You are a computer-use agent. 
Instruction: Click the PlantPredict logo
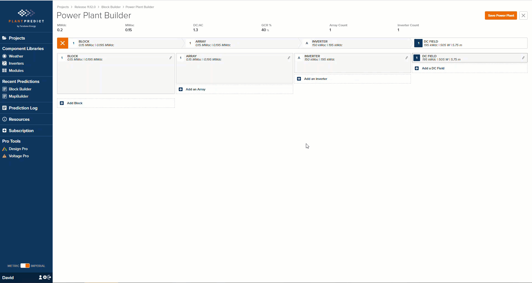pyautogui.click(x=26, y=18)
